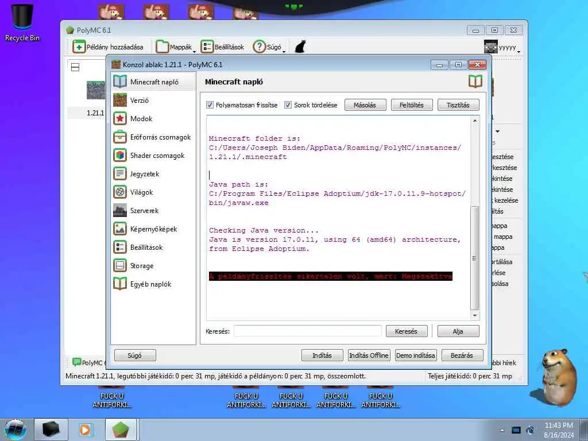Click the 'Checking Java version...' log line
This screenshot has width=588, height=441.
coord(264,230)
